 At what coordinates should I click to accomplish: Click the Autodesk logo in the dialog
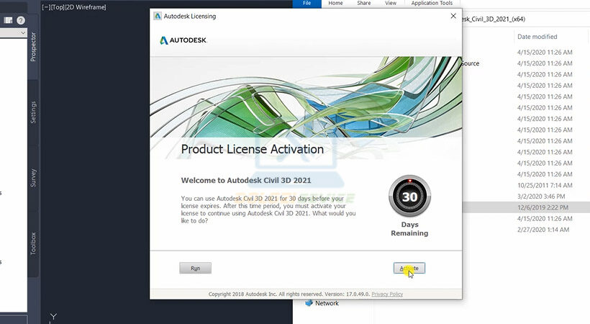(183, 40)
